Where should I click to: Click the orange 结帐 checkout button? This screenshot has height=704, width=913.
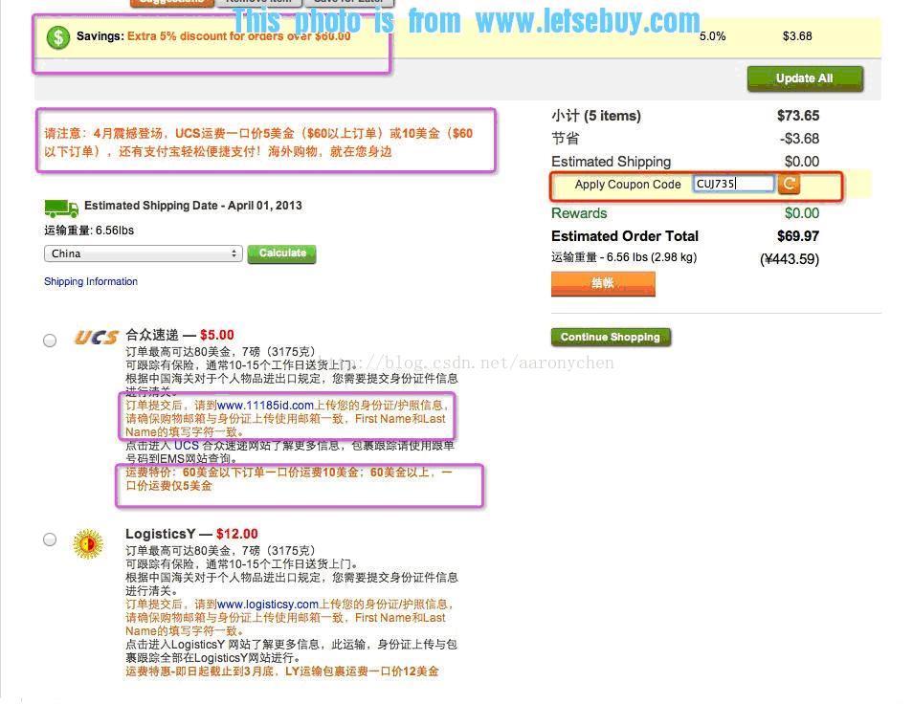coord(603,283)
